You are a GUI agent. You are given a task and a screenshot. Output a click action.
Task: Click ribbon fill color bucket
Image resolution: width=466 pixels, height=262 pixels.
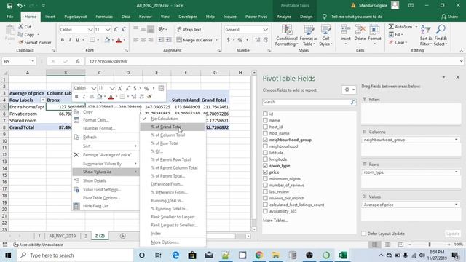coord(107,40)
